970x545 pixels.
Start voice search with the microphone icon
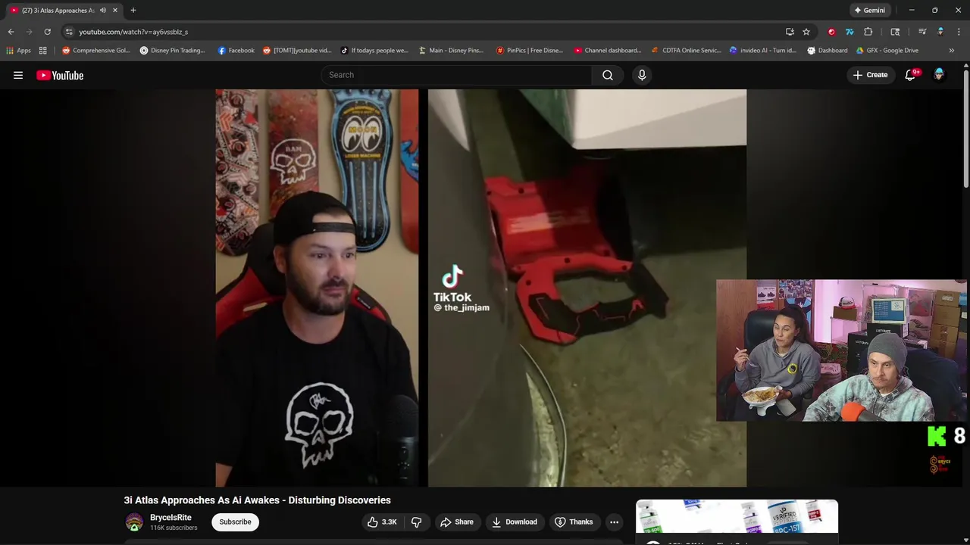pos(642,75)
